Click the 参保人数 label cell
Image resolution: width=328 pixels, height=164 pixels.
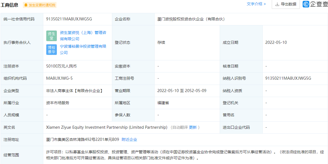point(133,115)
